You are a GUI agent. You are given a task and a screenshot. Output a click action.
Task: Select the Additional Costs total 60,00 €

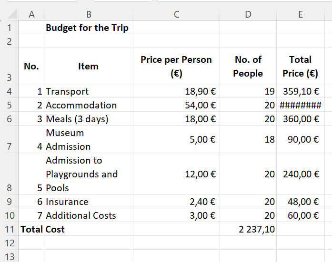[x=300, y=215]
